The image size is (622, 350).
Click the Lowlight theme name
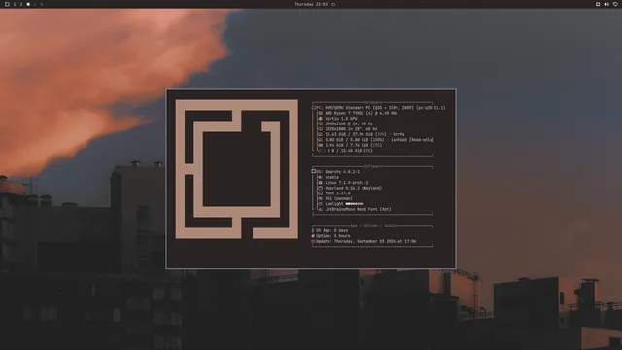[334, 204]
